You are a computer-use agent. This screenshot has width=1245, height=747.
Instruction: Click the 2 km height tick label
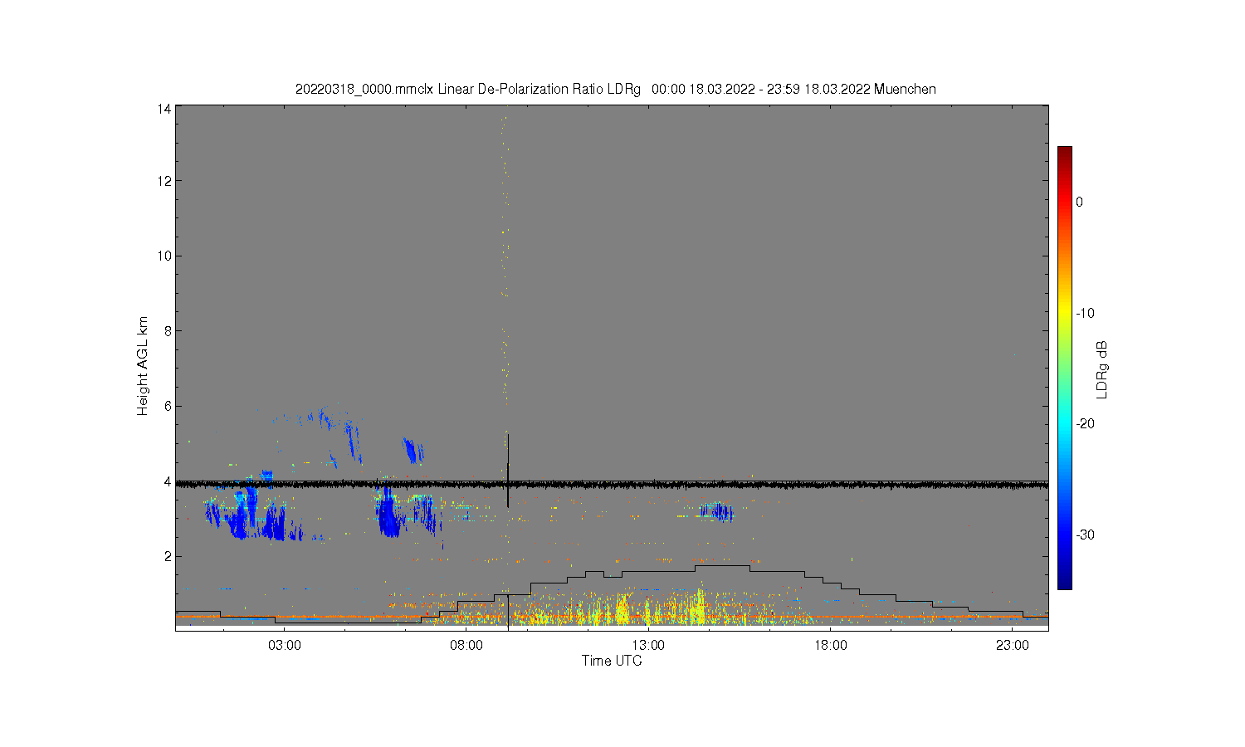[168, 556]
